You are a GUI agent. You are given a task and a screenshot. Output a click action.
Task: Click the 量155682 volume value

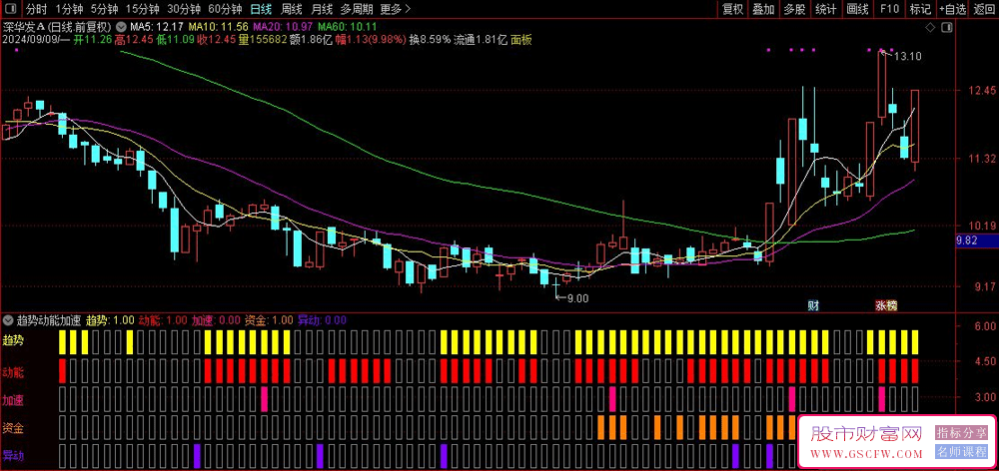263,40
